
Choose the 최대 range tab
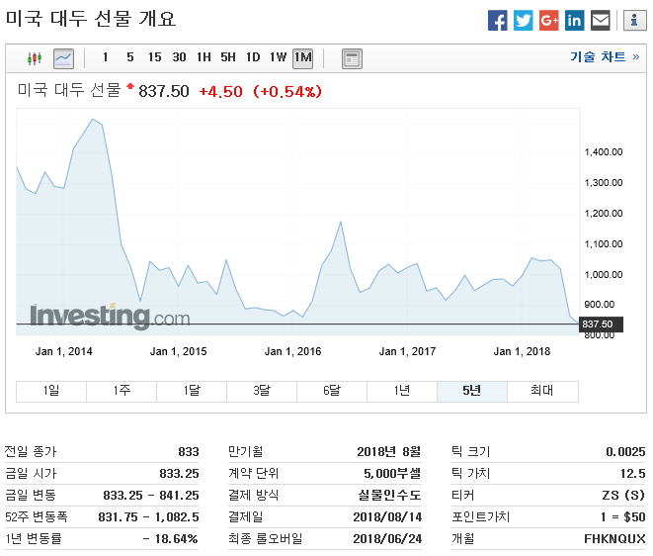pyautogui.click(x=542, y=391)
